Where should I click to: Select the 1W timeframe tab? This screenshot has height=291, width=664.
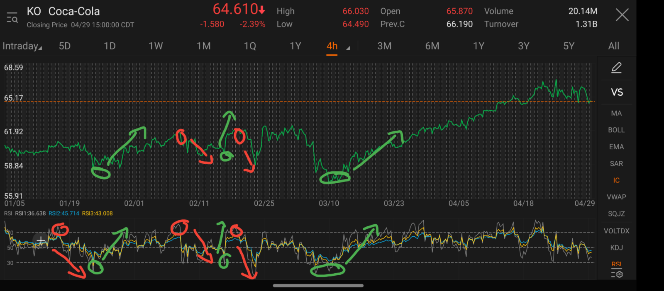pos(156,46)
